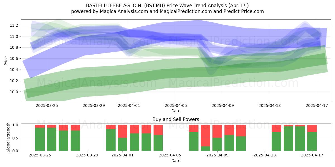Click the 11.0 price axis tick label
335x167 pixels.
pos(14,36)
